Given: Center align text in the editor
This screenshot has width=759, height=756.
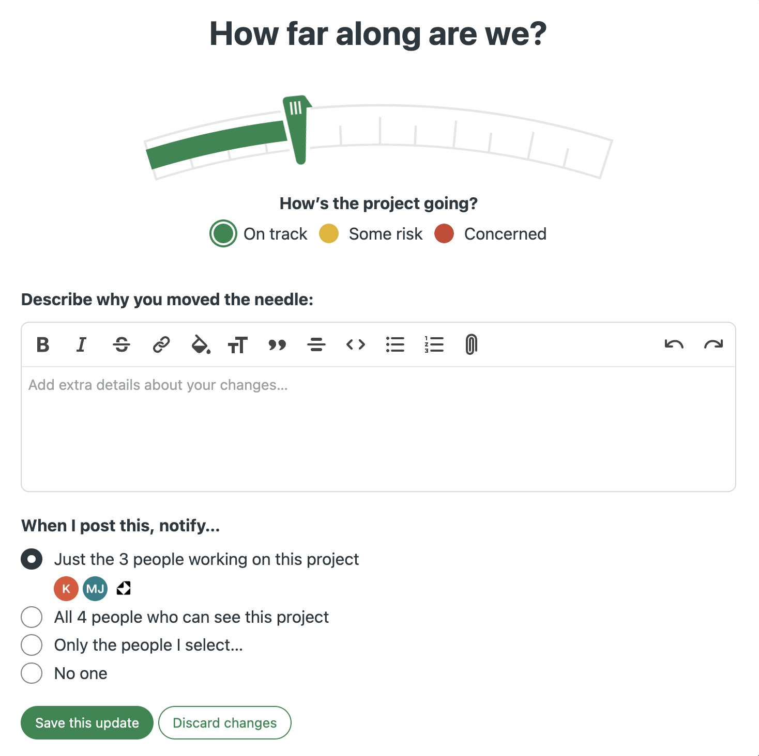Looking at the screenshot, I should (x=316, y=344).
